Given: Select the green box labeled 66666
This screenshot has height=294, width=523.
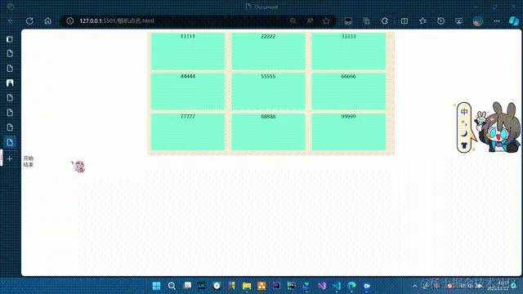Looking at the screenshot, I should tap(349, 91).
